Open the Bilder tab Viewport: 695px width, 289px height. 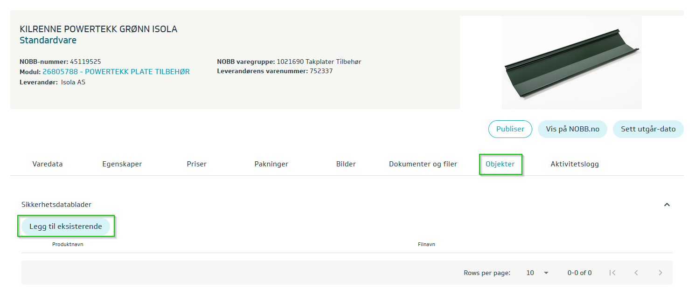pyautogui.click(x=346, y=164)
